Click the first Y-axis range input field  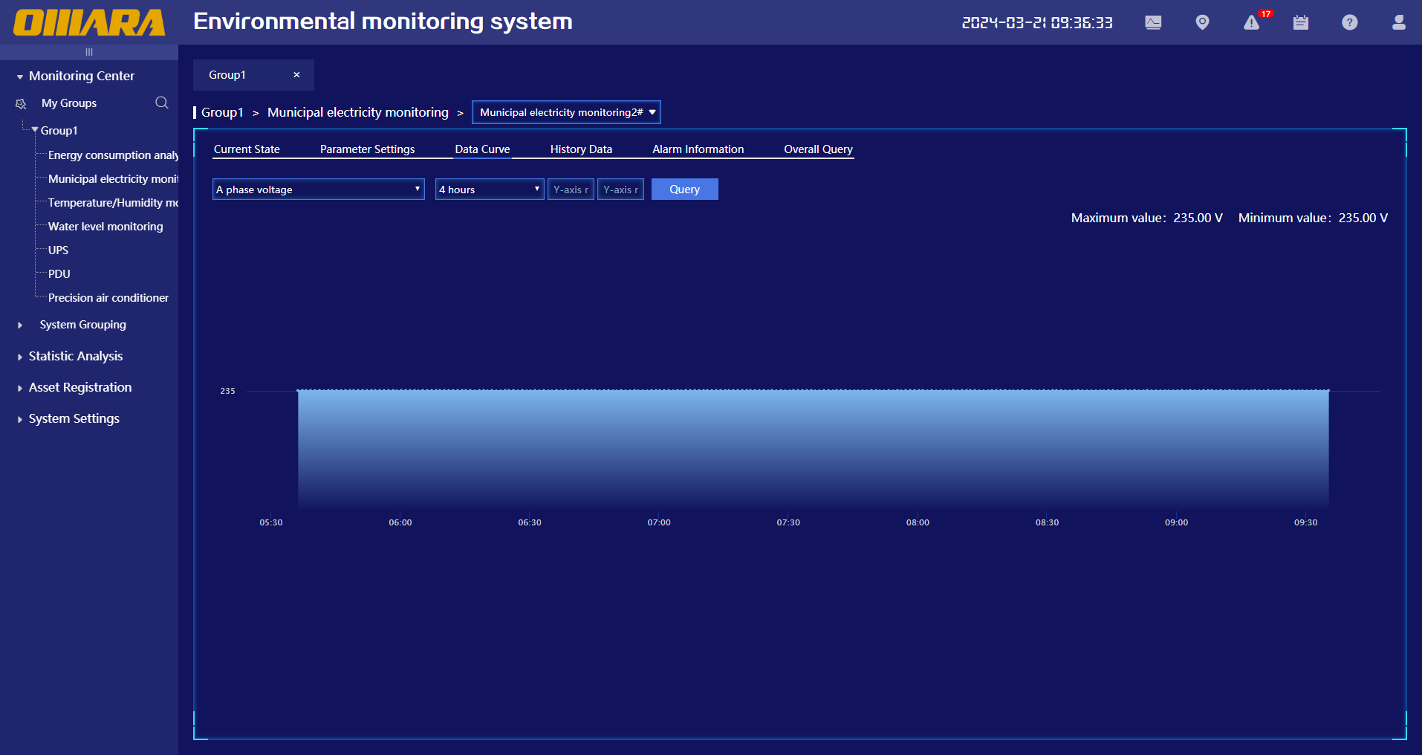click(x=571, y=189)
